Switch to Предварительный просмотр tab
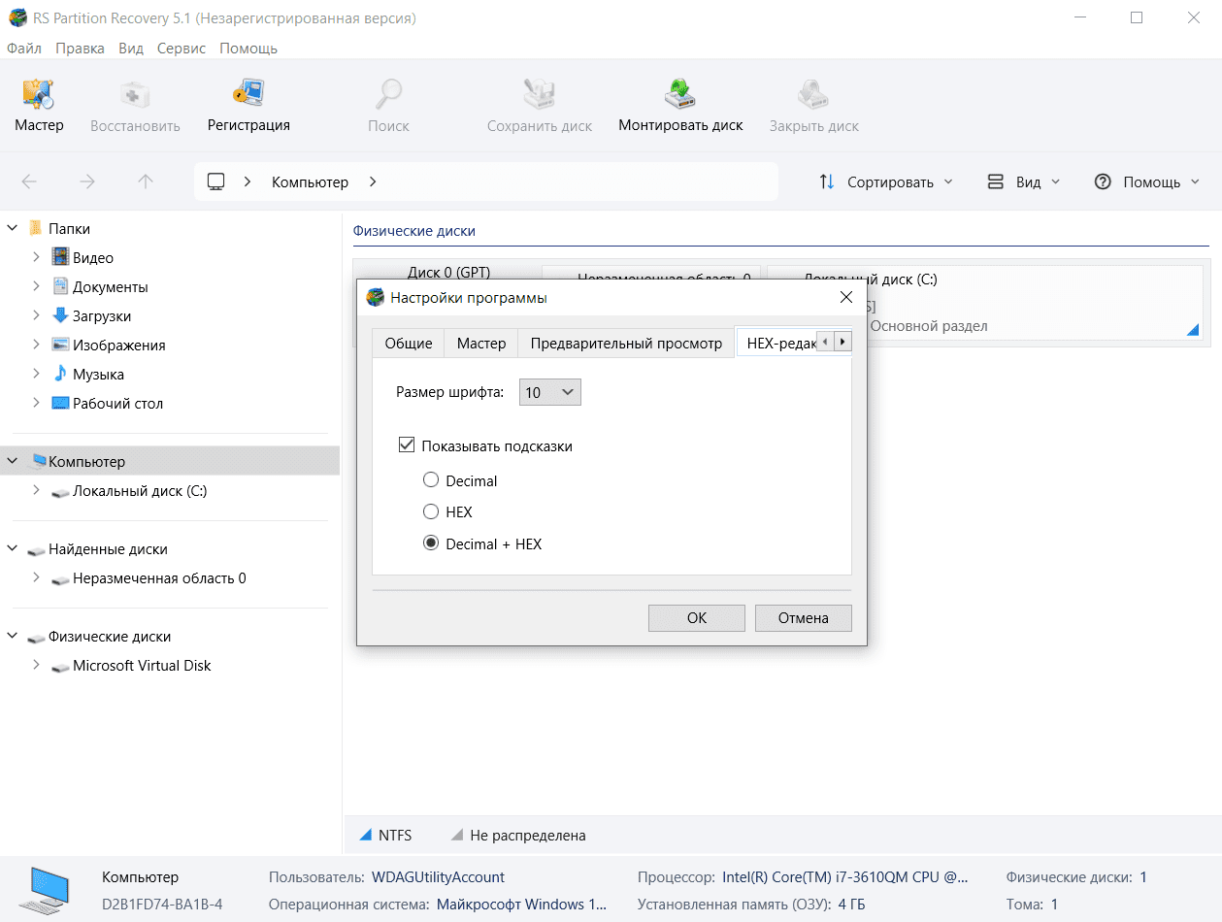 (x=626, y=344)
